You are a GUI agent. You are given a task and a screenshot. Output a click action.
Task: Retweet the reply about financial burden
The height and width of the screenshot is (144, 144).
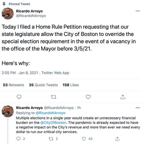pos(51,139)
